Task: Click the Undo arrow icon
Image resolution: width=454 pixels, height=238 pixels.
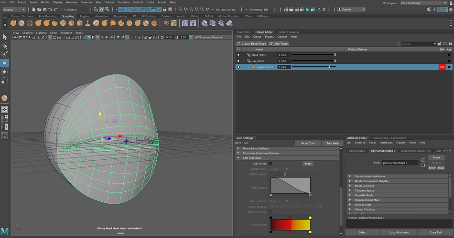Action: 50,10
